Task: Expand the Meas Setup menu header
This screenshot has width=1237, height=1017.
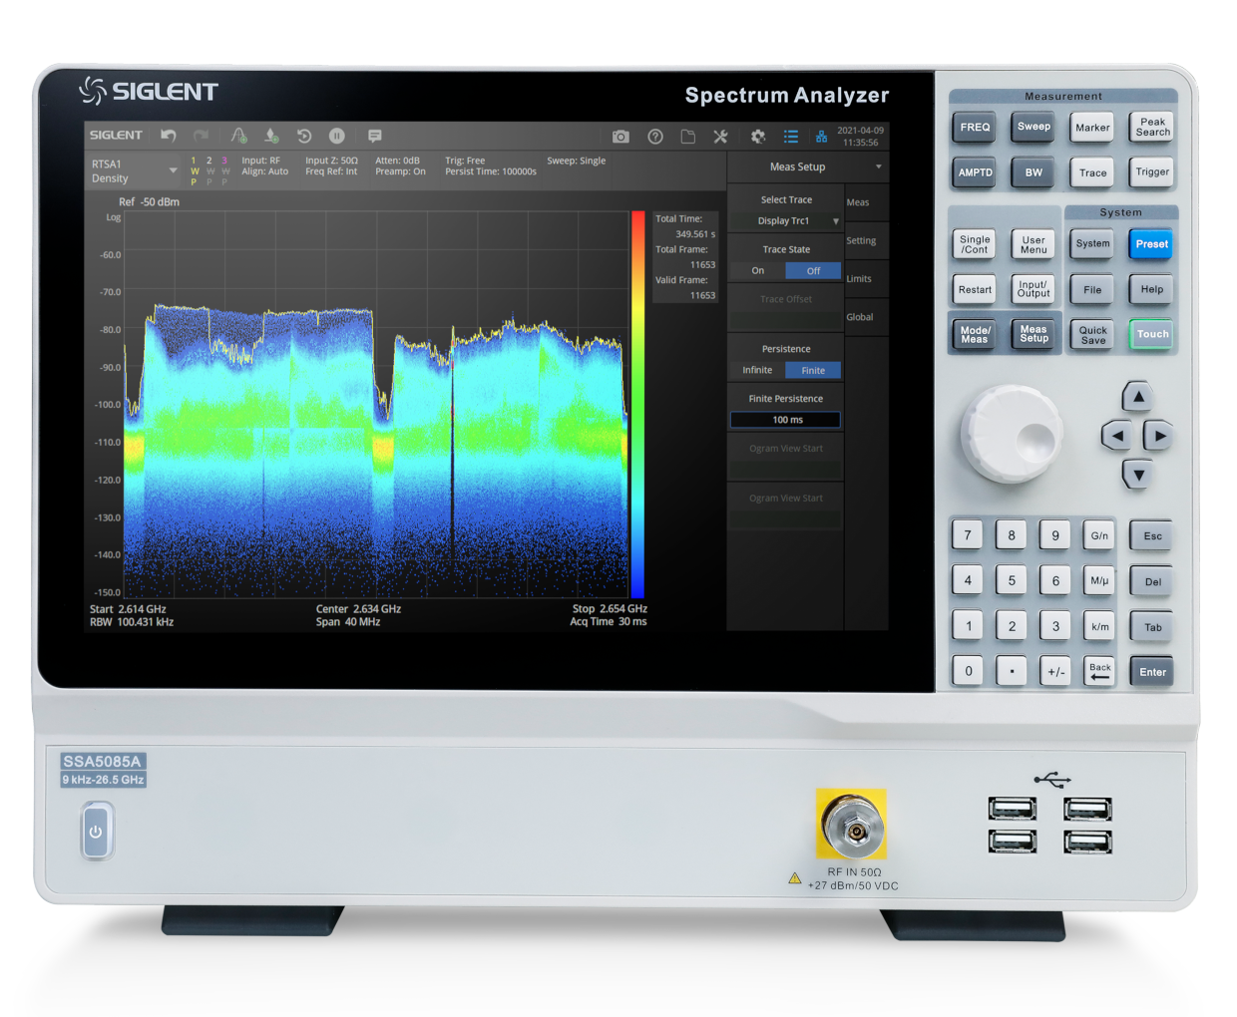Action: pyautogui.click(x=806, y=167)
